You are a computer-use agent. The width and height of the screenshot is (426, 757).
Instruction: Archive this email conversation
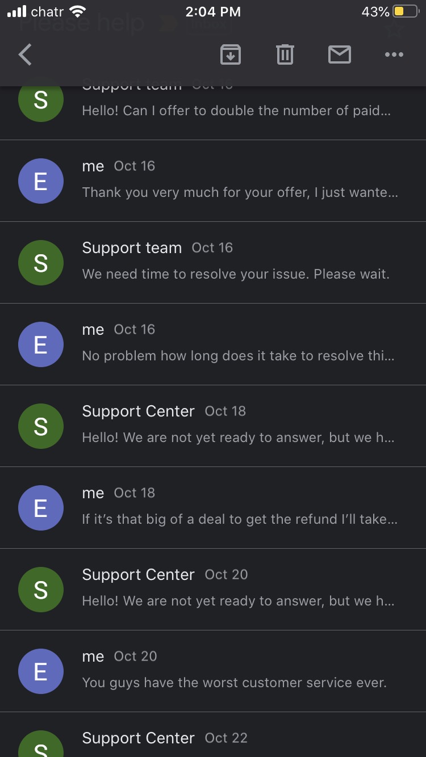click(230, 54)
